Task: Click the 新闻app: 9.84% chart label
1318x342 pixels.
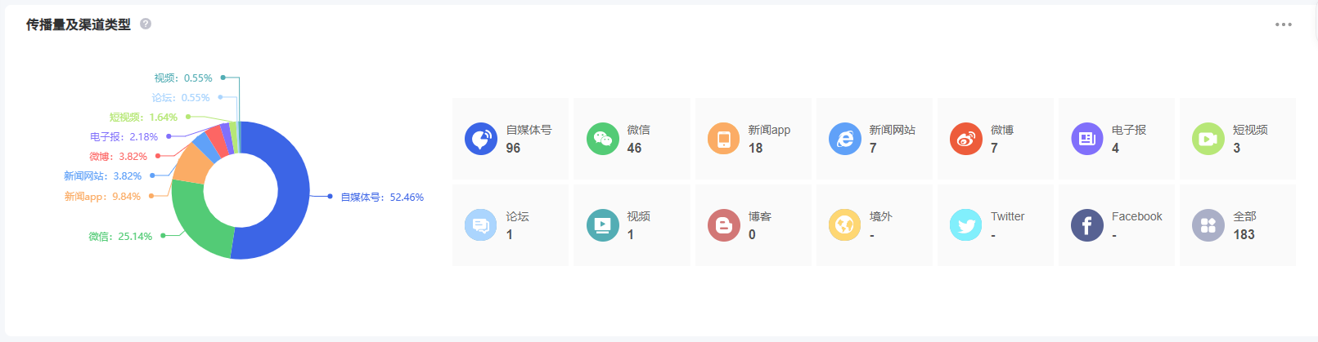Action: [x=102, y=197]
